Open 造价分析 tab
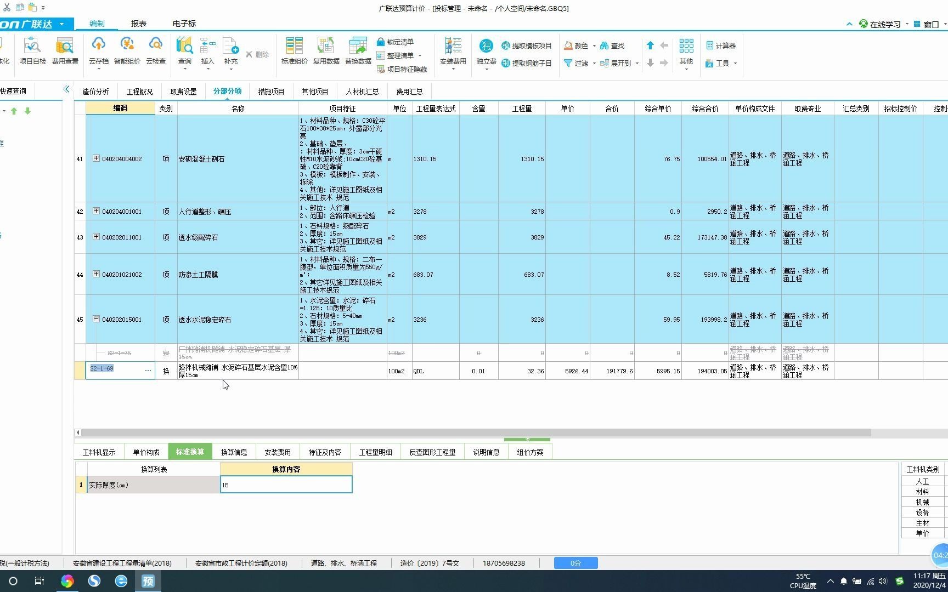 pyautogui.click(x=95, y=92)
